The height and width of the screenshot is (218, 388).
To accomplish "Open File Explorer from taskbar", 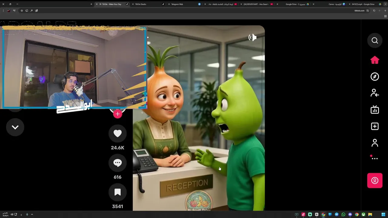I will pyautogui.click(x=370, y=215).
